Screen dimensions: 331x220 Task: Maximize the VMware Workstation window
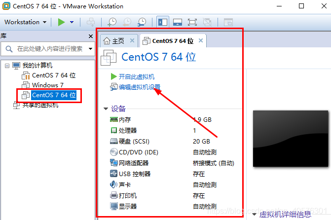[301, 6]
